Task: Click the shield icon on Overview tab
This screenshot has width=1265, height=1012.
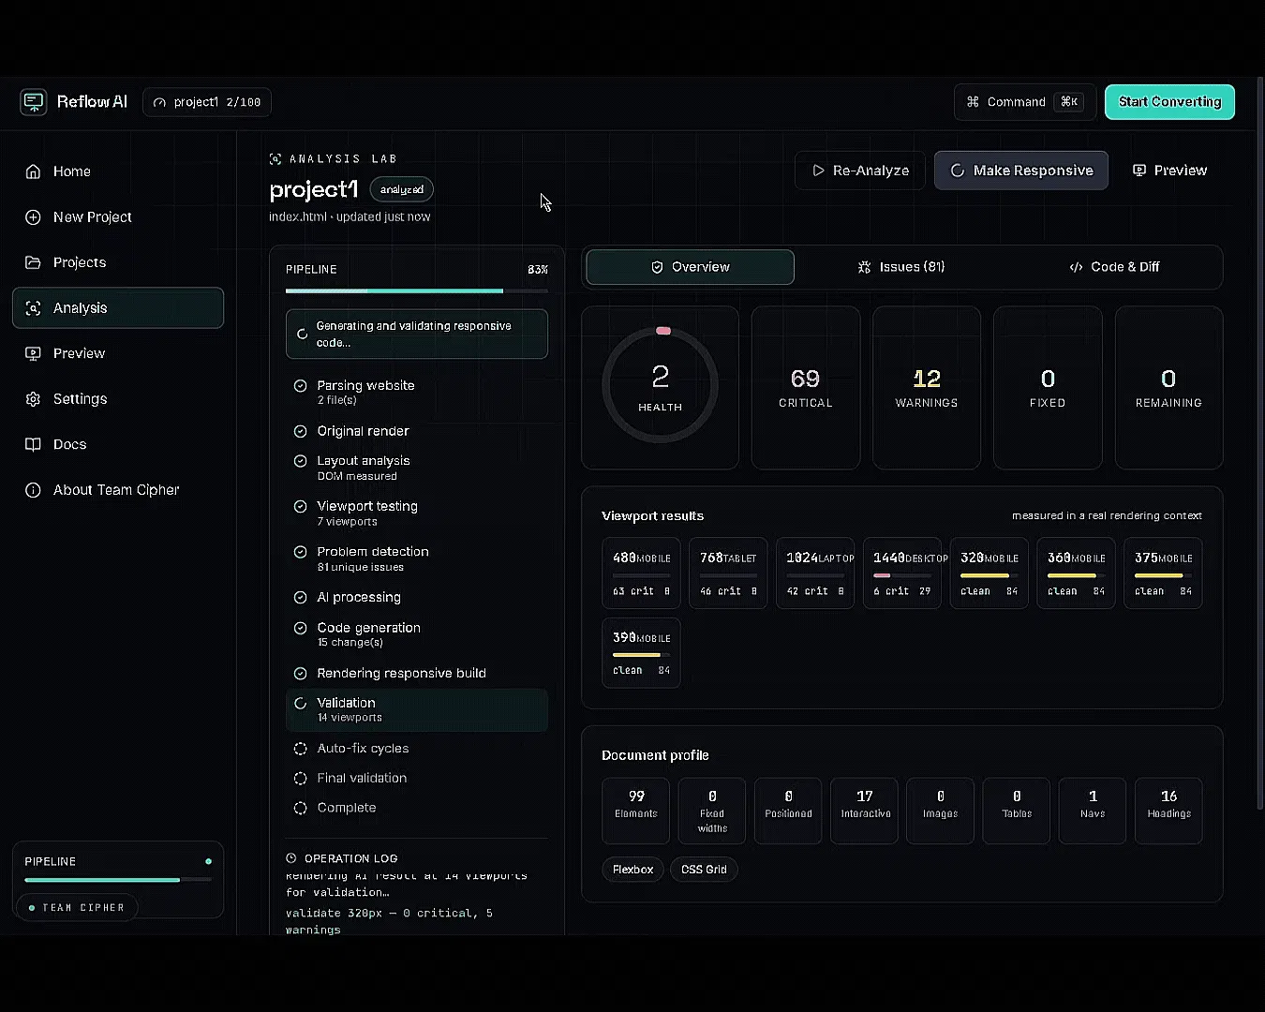Action: pyautogui.click(x=658, y=267)
